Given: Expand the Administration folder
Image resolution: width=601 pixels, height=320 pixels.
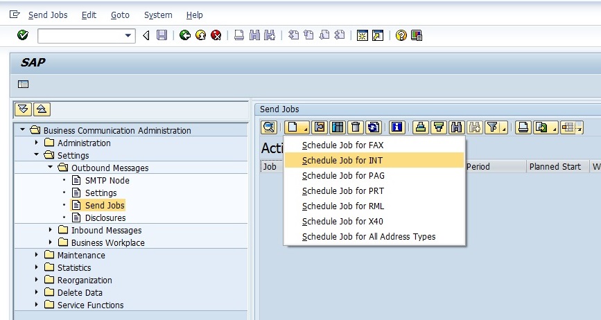Looking at the screenshot, I should point(37,143).
